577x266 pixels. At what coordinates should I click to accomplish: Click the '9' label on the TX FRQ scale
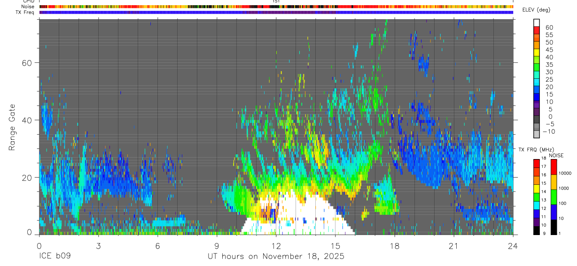click(x=544, y=233)
